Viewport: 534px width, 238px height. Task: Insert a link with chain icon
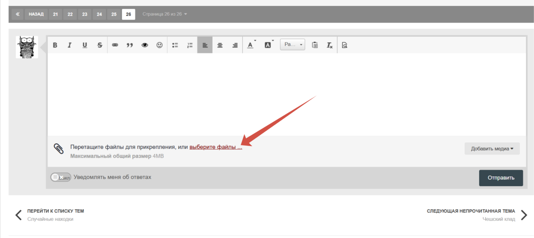[x=115, y=45]
